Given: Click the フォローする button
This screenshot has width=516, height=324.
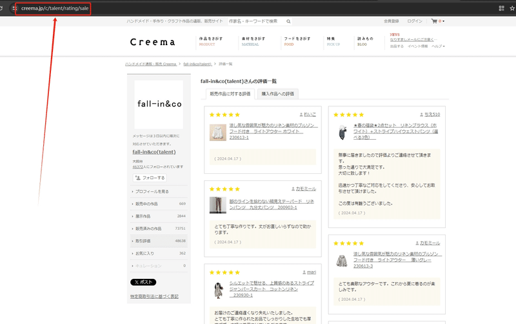Looking at the screenshot, I should pos(150,178).
